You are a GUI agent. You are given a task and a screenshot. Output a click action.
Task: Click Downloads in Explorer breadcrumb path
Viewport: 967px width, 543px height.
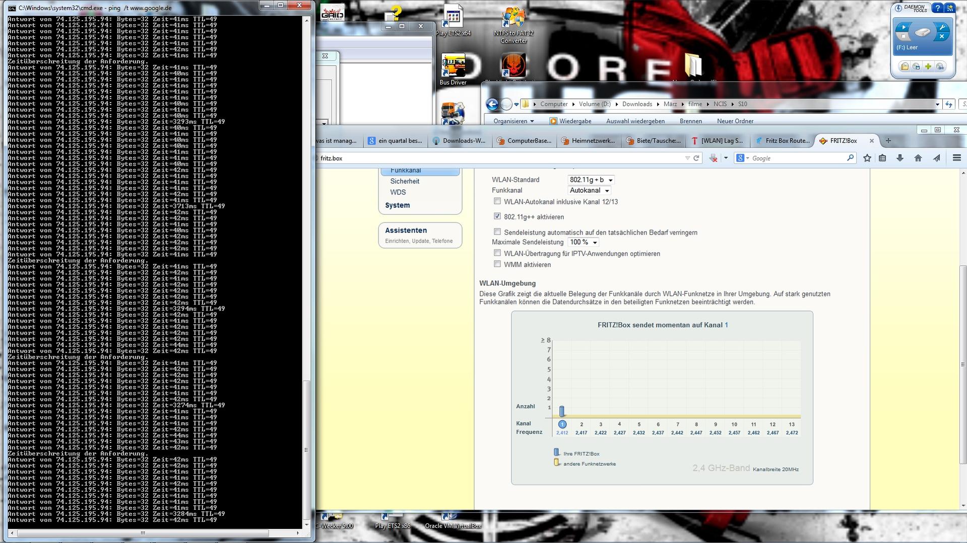tap(637, 104)
